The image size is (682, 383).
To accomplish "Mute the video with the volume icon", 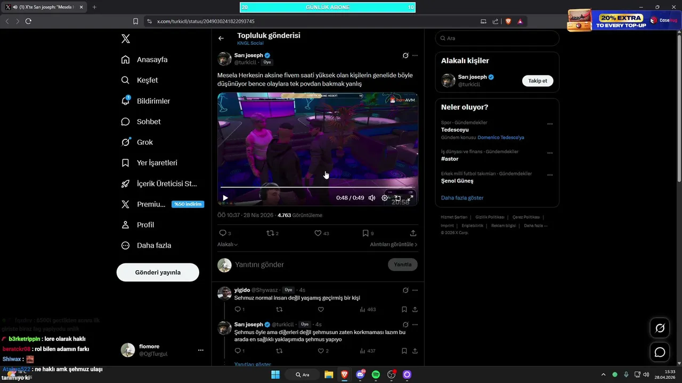I will (x=372, y=198).
